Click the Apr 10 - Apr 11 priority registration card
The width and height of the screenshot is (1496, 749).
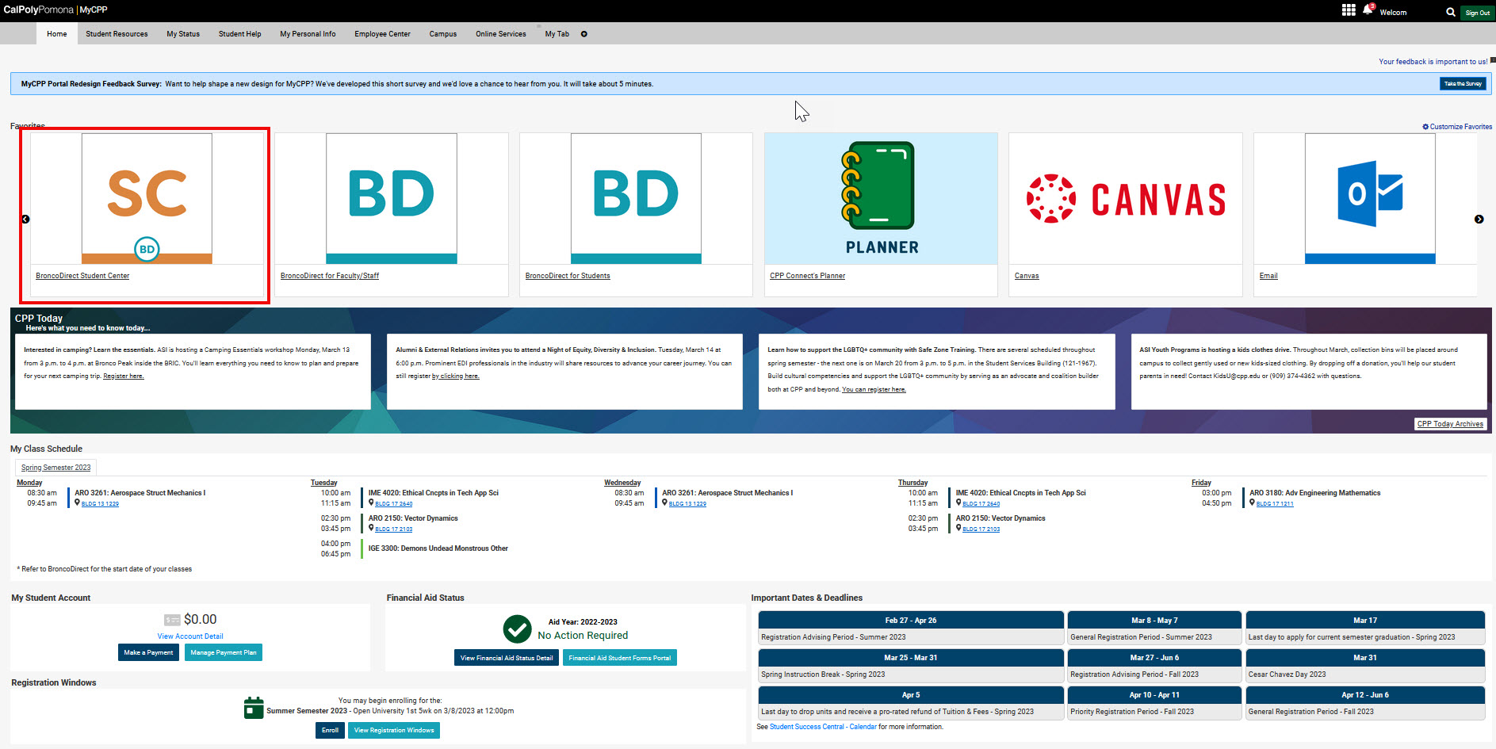(1154, 702)
